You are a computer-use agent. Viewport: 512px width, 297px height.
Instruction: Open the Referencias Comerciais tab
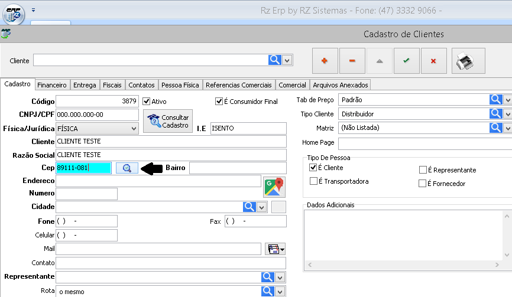click(x=239, y=85)
